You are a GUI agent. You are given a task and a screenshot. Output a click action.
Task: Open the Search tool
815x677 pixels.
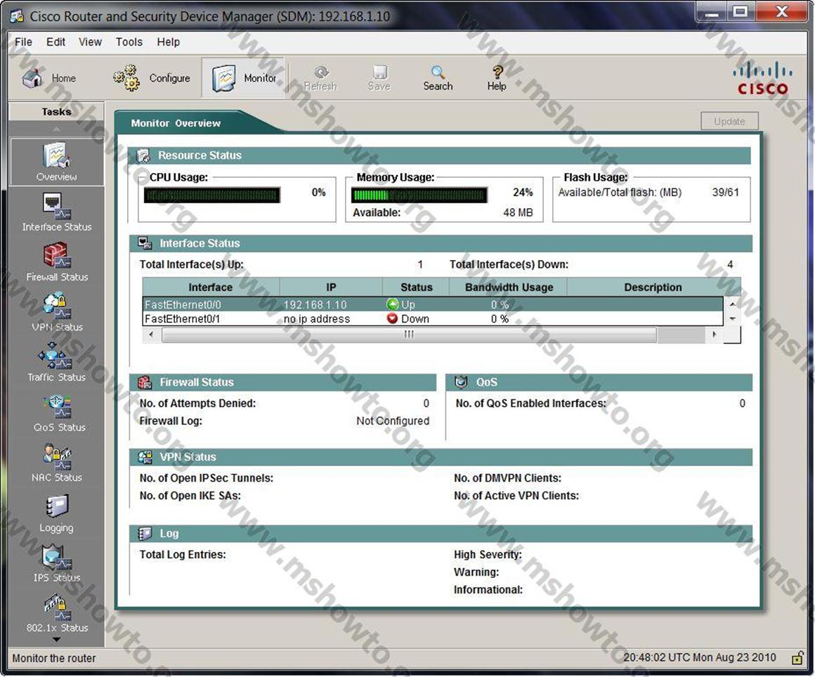tap(438, 79)
